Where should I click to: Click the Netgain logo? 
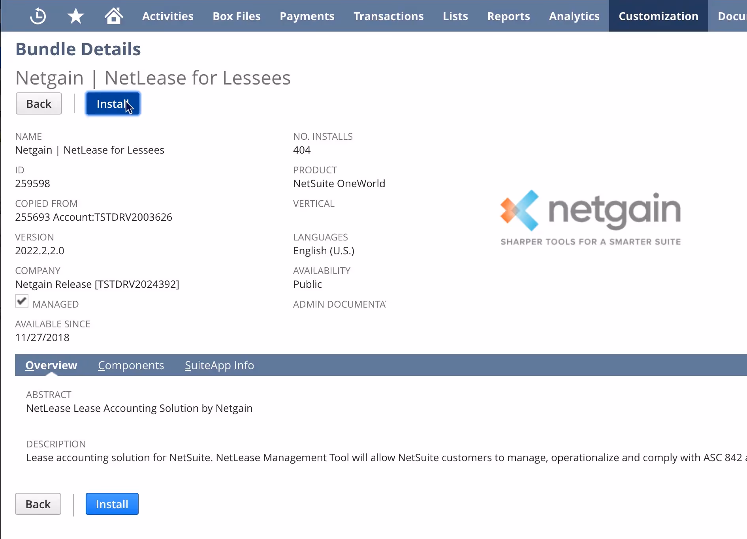tap(590, 217)
